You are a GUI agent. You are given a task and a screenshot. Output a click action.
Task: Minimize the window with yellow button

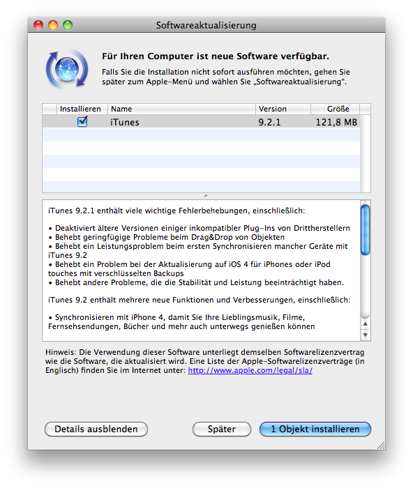pos(53,25)
